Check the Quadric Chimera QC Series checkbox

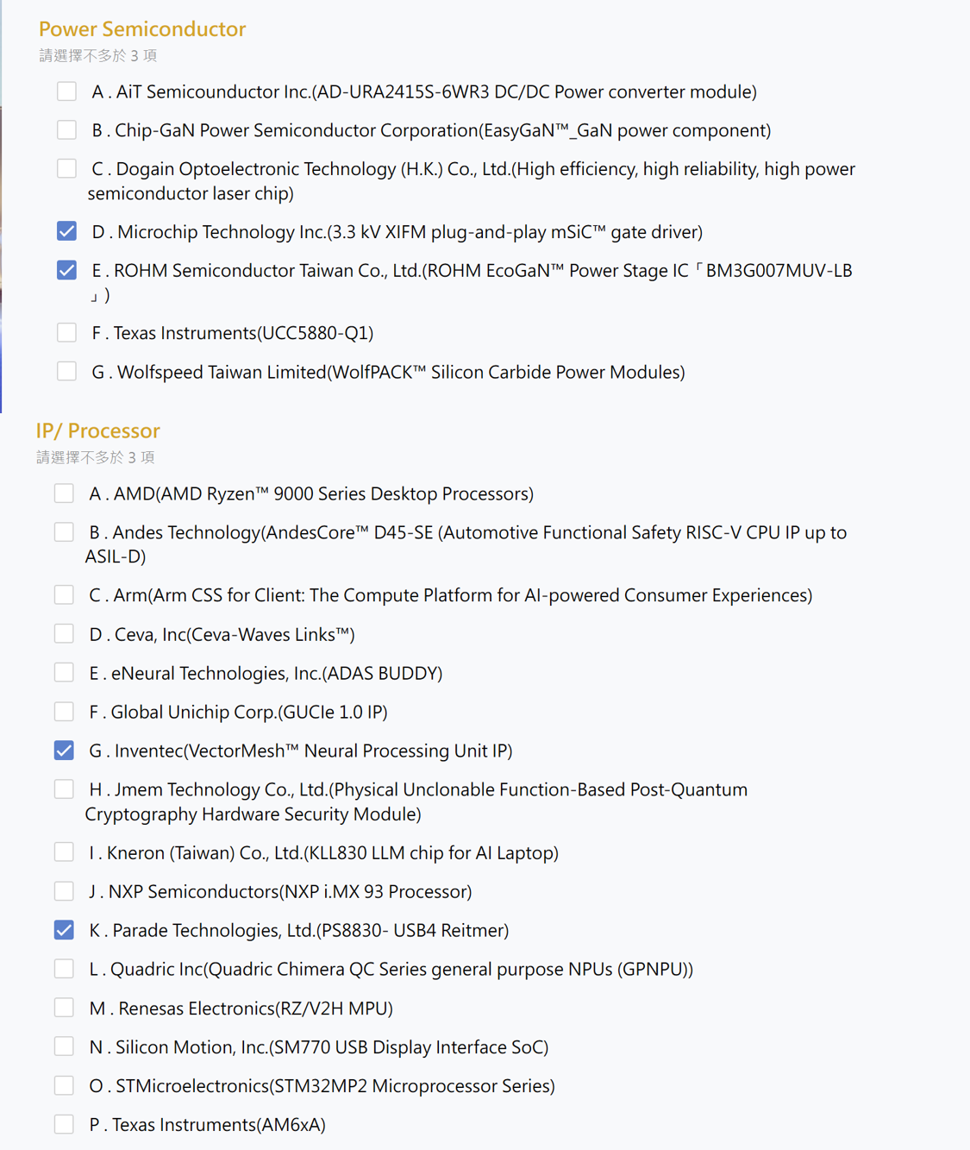click(64, 968)
